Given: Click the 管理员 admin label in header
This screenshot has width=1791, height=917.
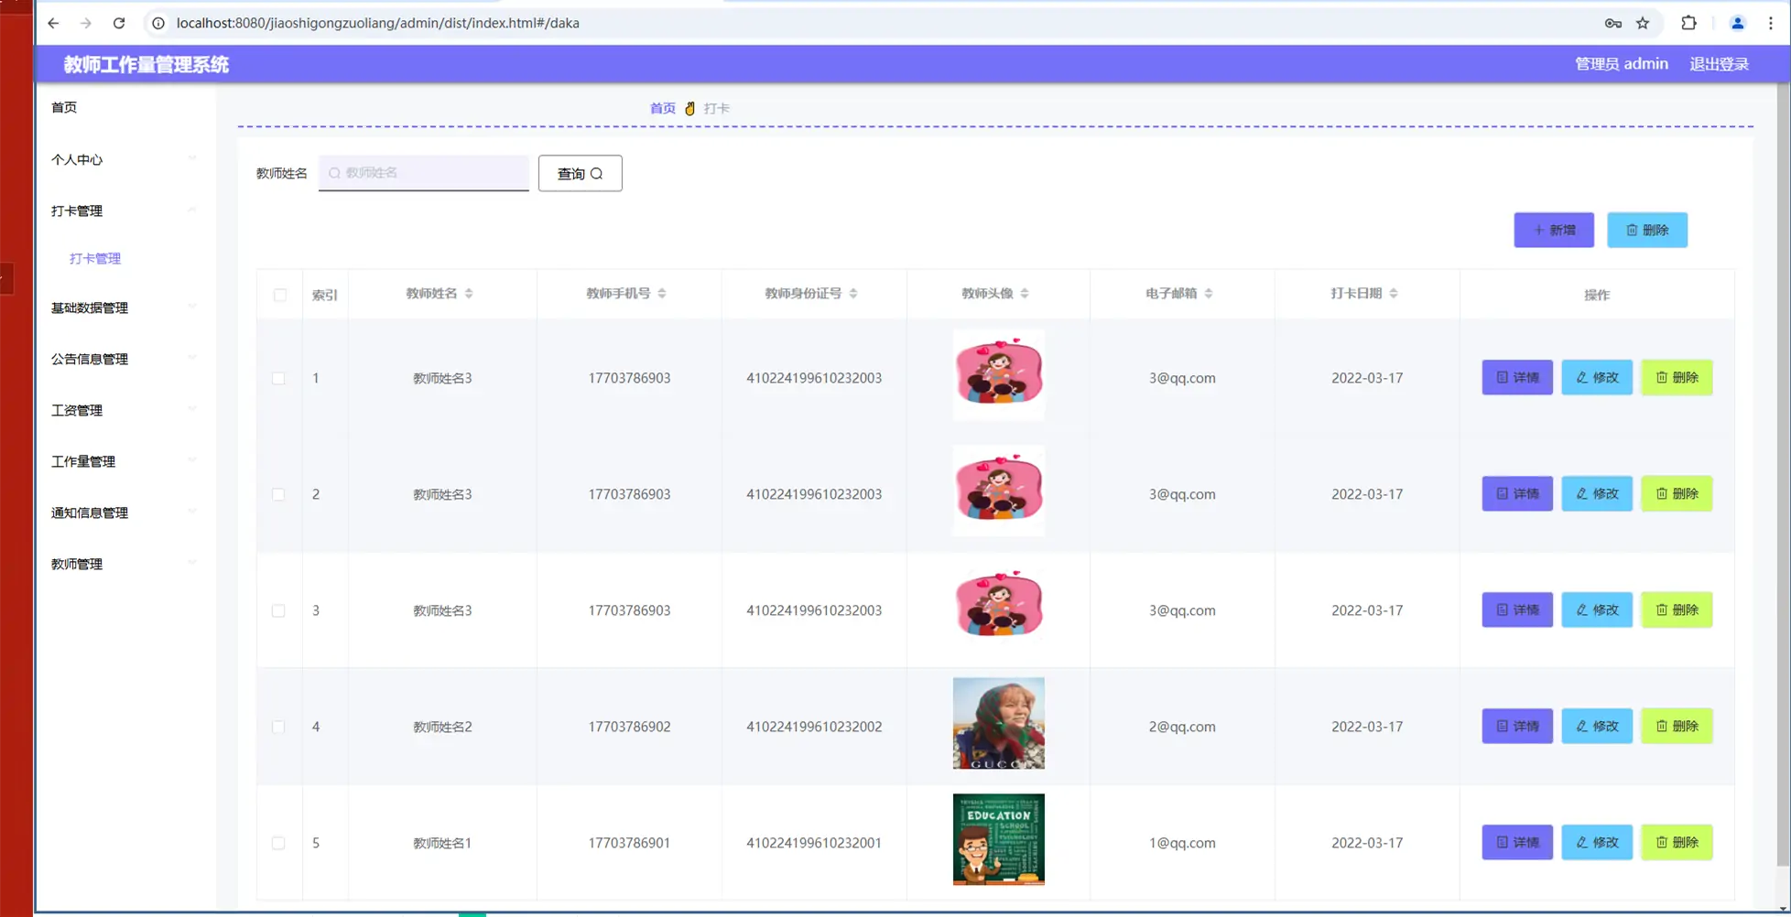Looking at the screenshot, I should pos(1621,64).
